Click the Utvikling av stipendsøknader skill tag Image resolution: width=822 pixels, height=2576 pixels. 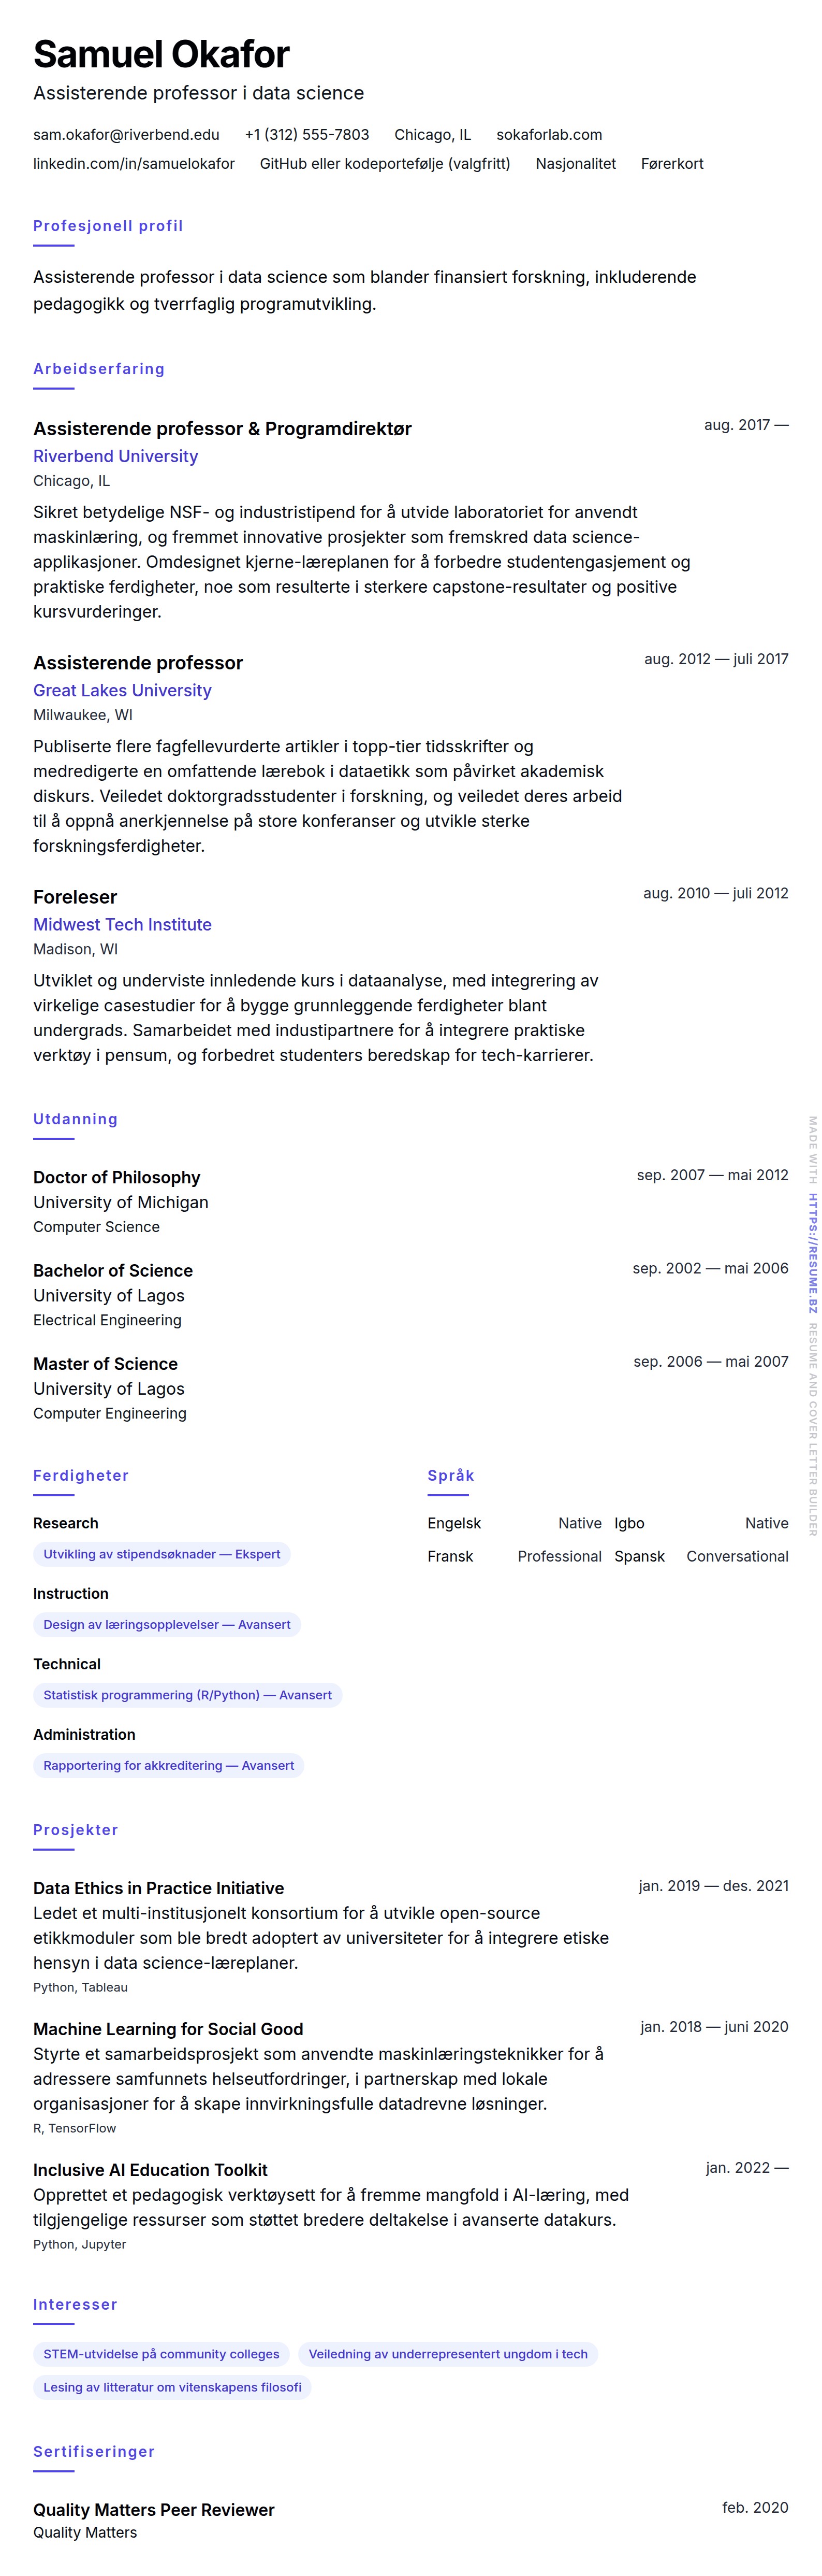pyautogui.click(x=162, y=1554)
